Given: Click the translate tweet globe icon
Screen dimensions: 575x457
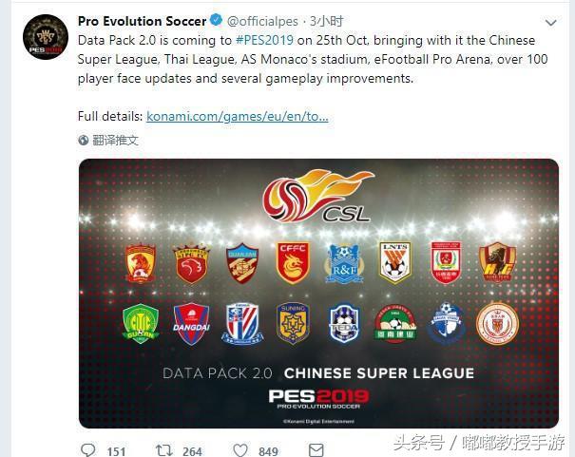Looking at the screenshot, I should pos(84,140).
